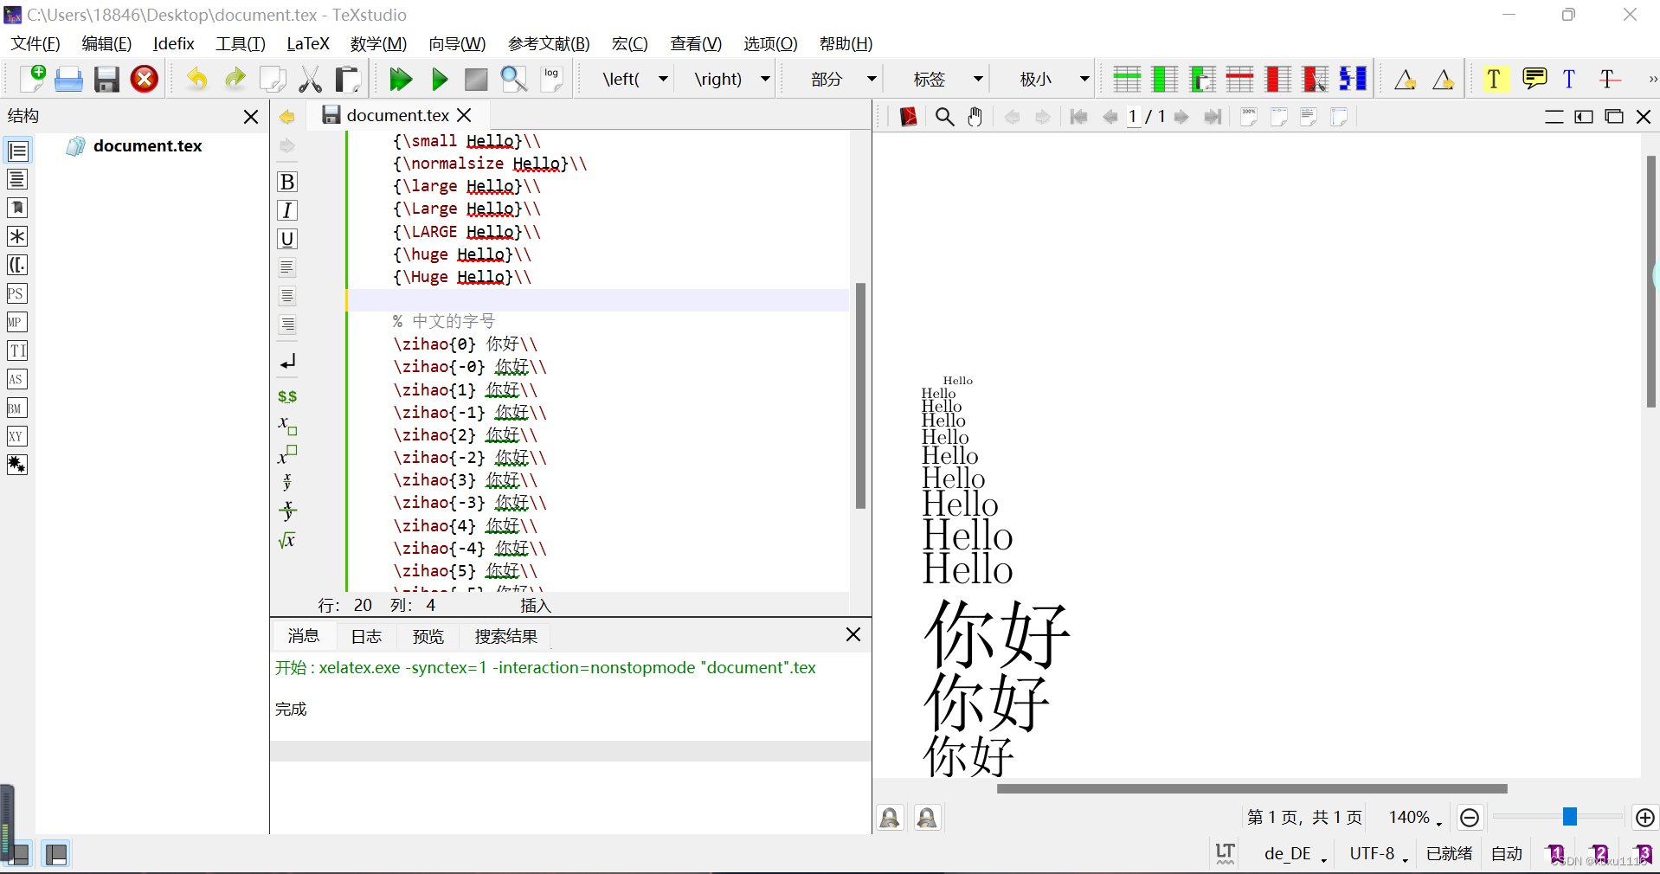Change the UTF-8 encoding setting
This screenshot has width=1660, height=874.
coord(1379,854)
